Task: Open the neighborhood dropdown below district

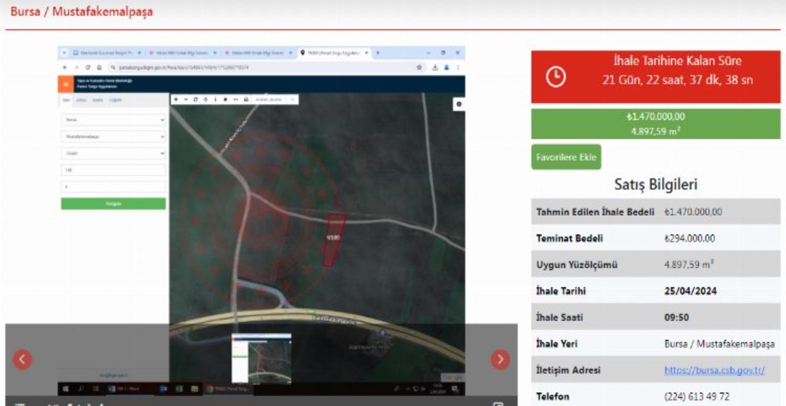Action: point(113,153)
